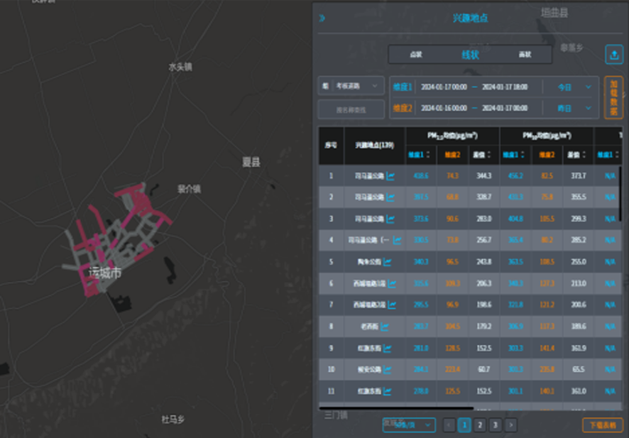Open trend chart icon for row 8
This screenshot has width=629, height=438.
pos(385,327)
